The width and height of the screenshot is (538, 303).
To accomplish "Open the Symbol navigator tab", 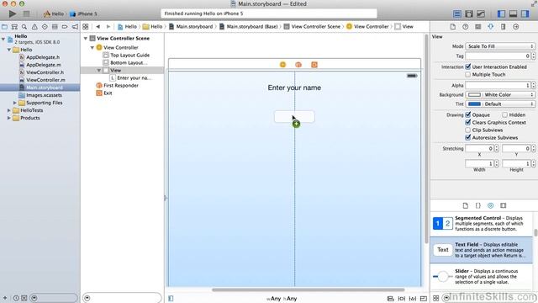I will click(14, 26).
